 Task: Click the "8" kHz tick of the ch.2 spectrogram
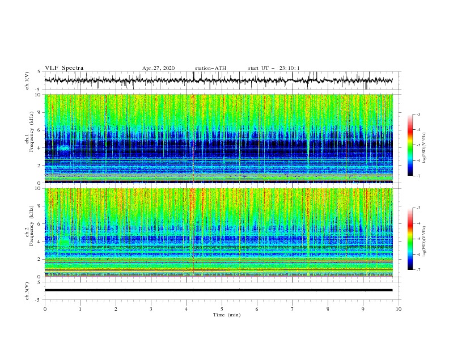(39, 206)
